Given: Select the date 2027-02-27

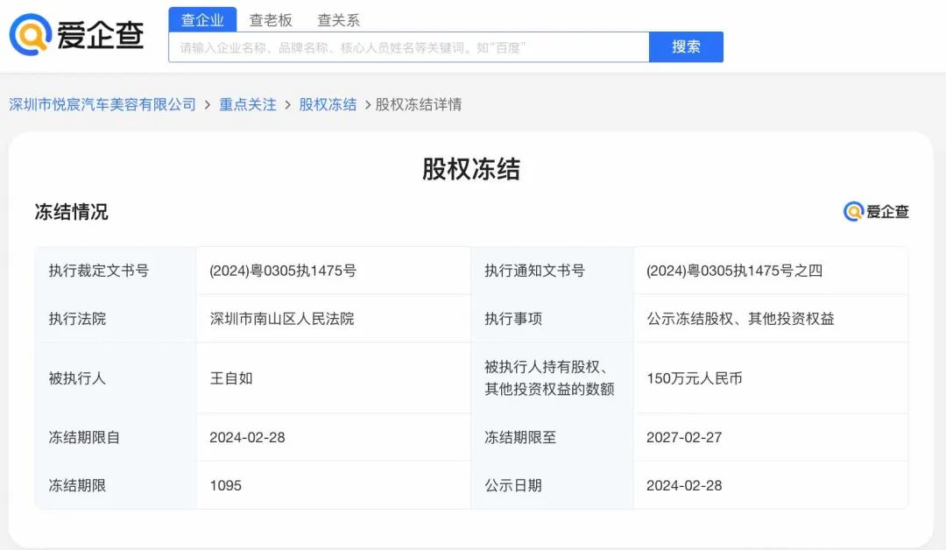Looking at the screenshot, I should click(684, 437).
